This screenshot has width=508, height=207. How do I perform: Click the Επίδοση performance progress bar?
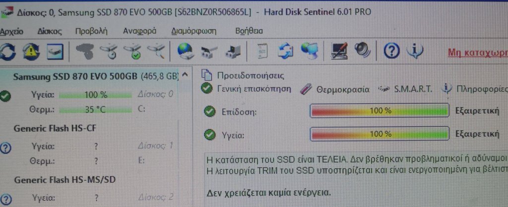380,111
